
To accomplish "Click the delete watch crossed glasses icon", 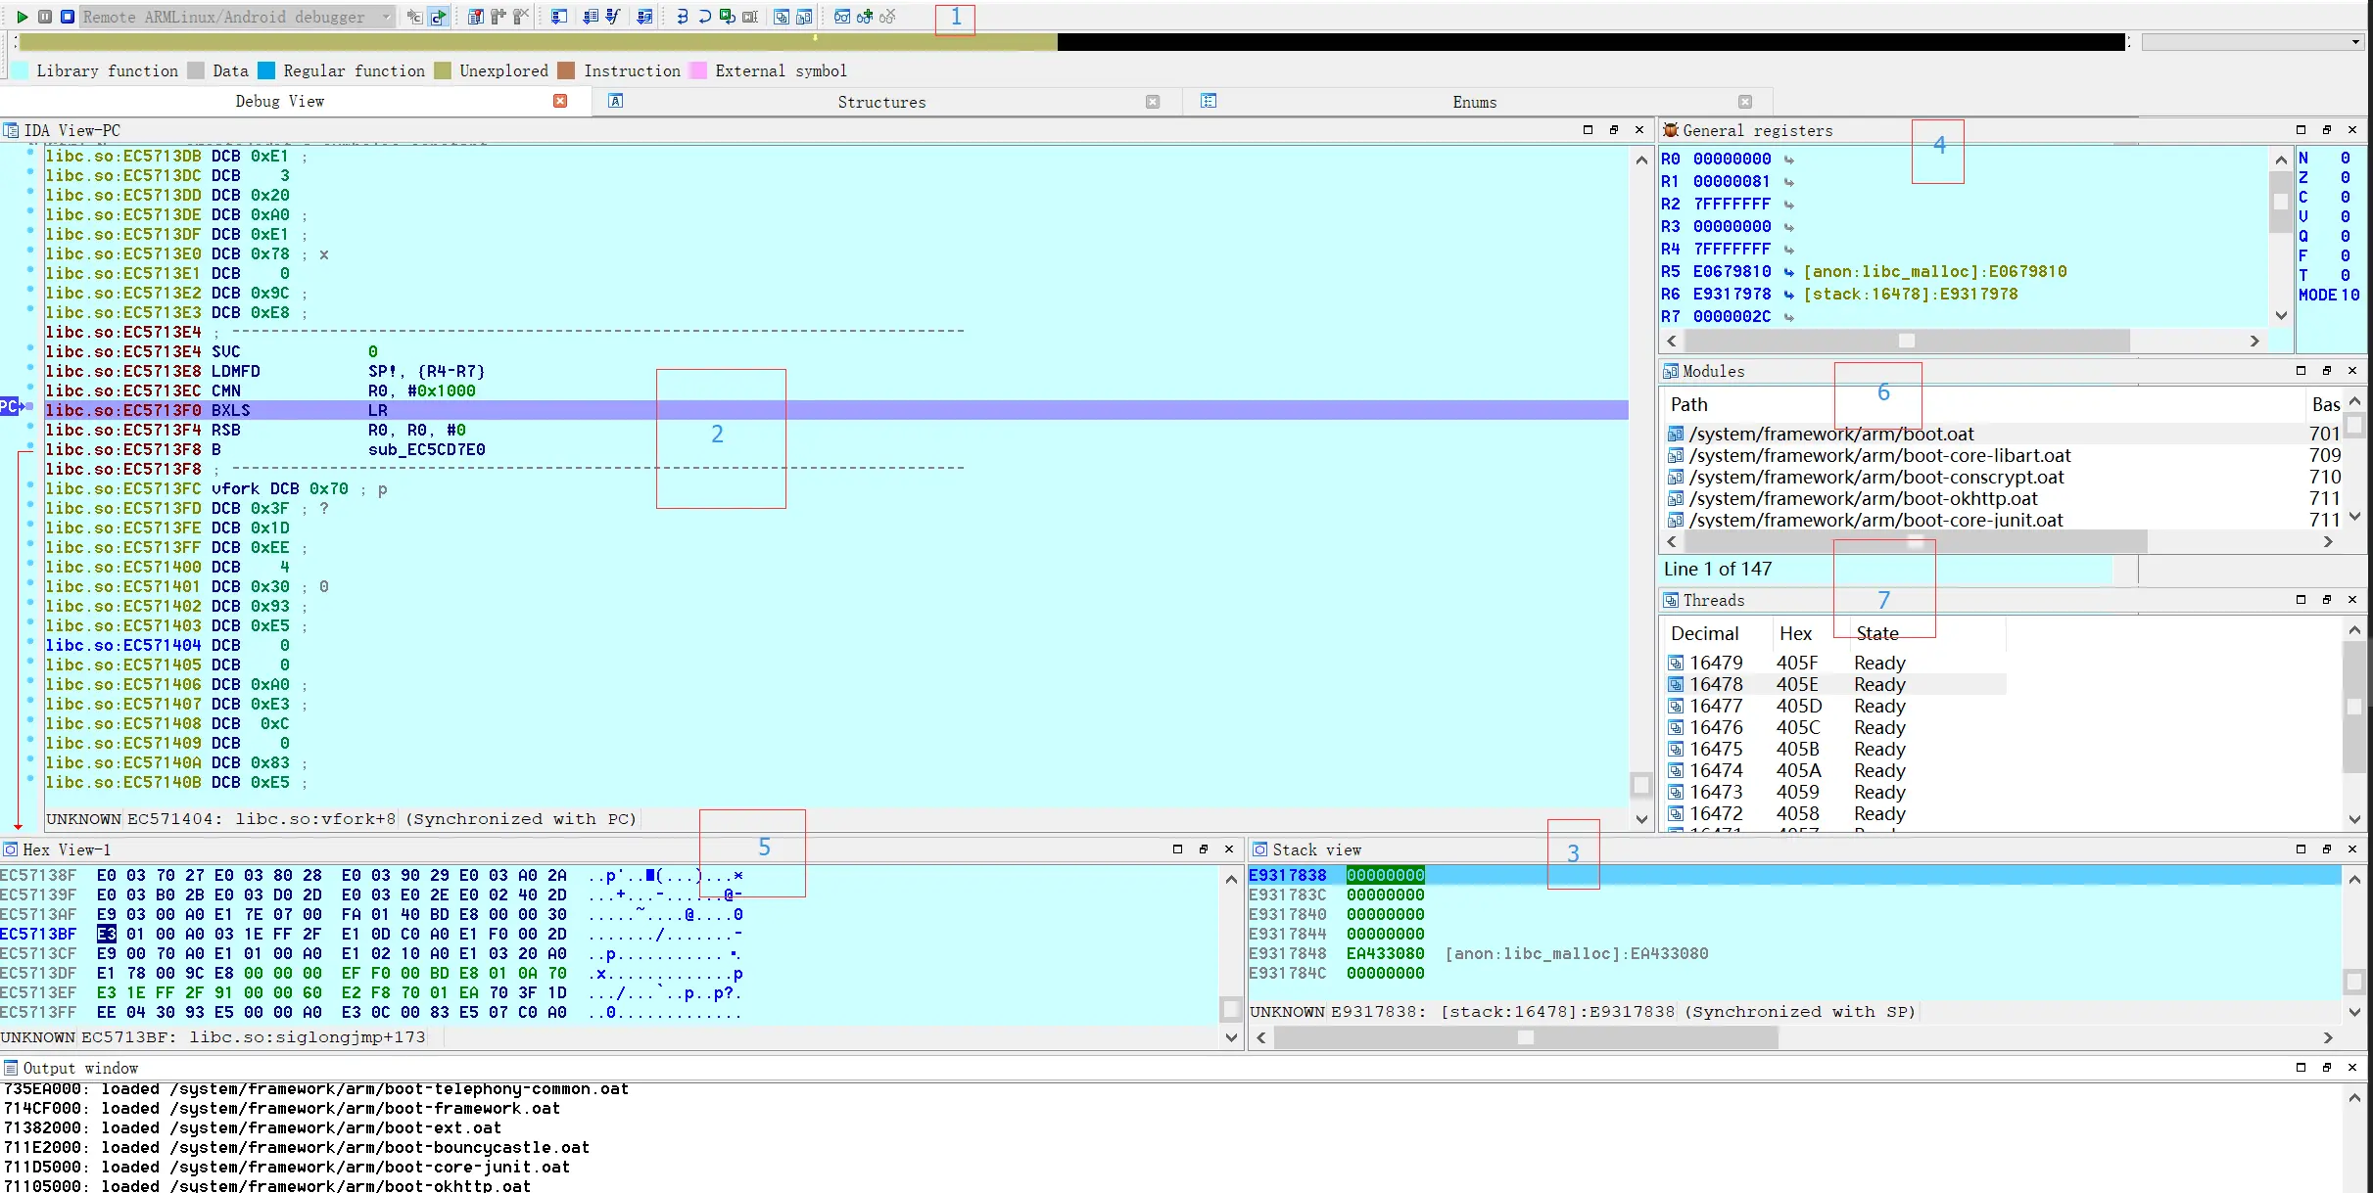I will 887,17.
